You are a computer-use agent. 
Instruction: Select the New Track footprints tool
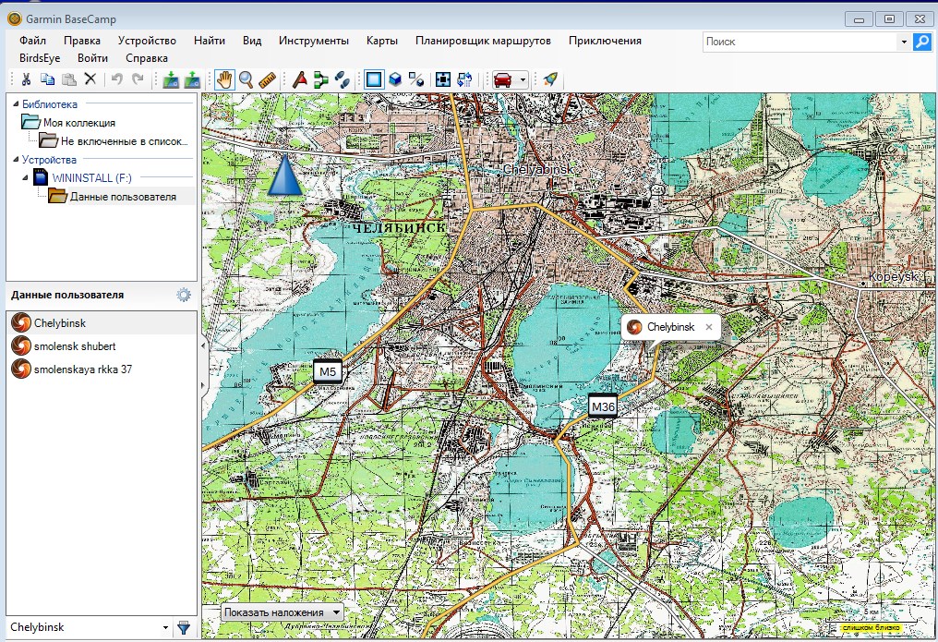pyautogui.click(x=342, y=79)
